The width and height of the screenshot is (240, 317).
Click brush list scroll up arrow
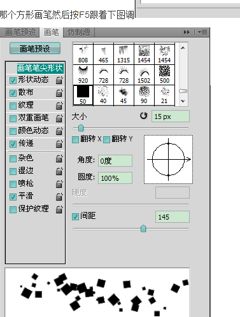coord(183,48)
